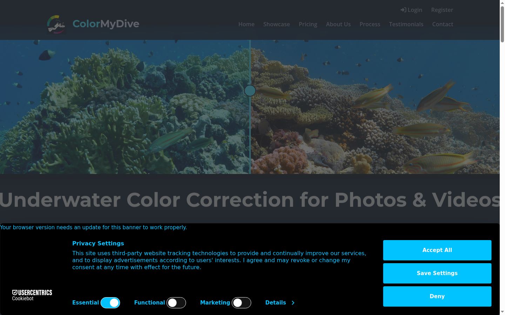Viewport: 505px width, 315px height.
Task: Click the Login link with arrow icon
Action: (x=411, y=10)
